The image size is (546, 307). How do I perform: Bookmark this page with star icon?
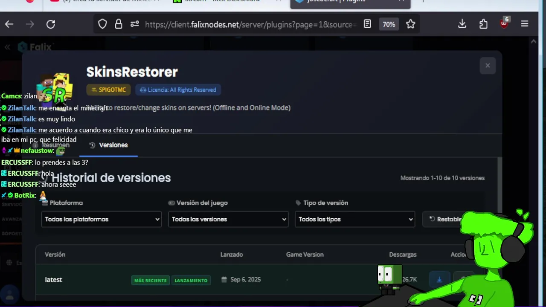tap(411, 24)
